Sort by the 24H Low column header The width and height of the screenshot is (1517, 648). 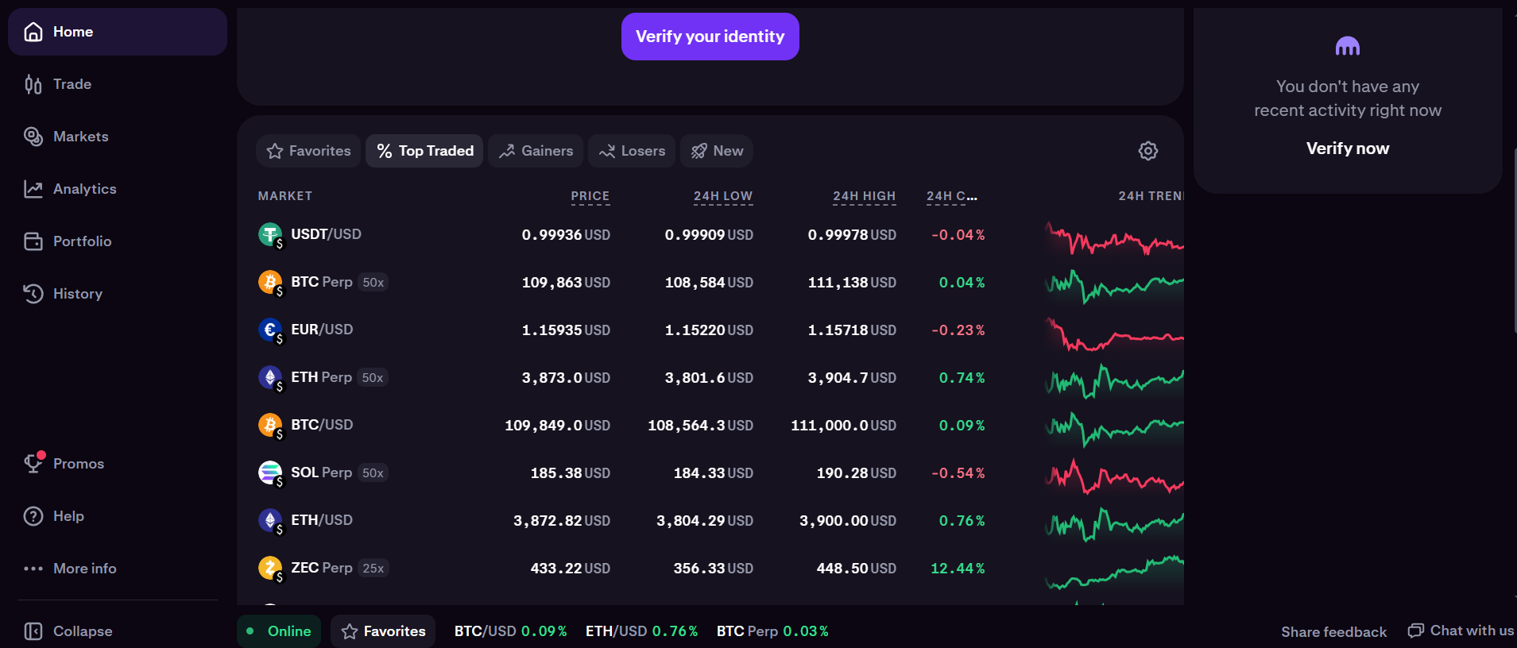tap(722, 196)
